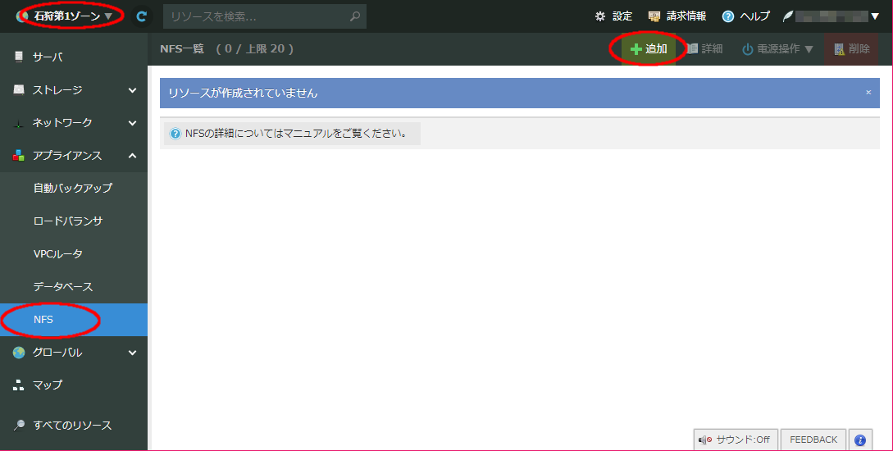Open 請求情報 billing information
Screen dimensions: 893x451
(x=677, y=16)
